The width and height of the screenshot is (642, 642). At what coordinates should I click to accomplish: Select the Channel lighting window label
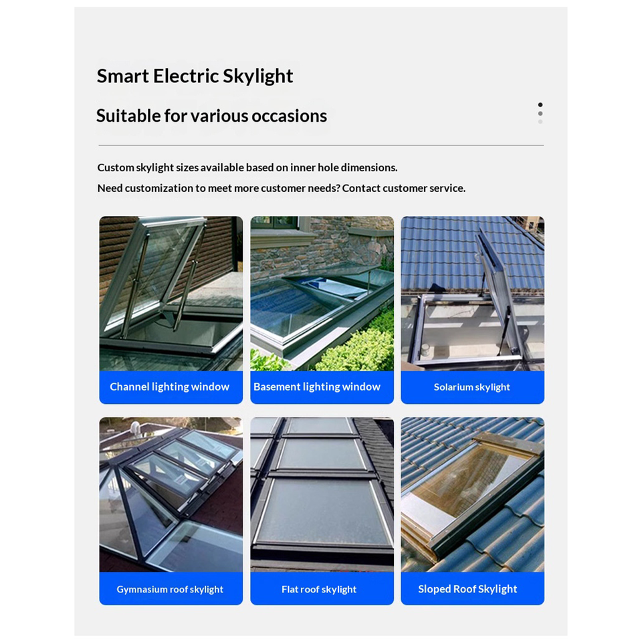click(169, 387)
